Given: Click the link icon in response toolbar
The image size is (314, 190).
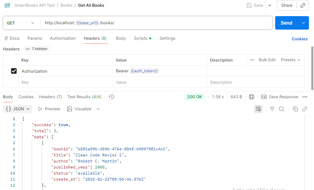Looking at the screenshot, I should [x=305, y=109].
